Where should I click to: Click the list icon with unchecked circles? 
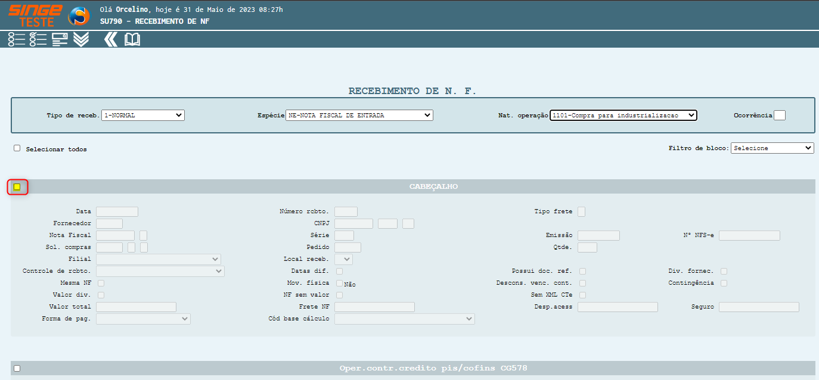[17, 39]
